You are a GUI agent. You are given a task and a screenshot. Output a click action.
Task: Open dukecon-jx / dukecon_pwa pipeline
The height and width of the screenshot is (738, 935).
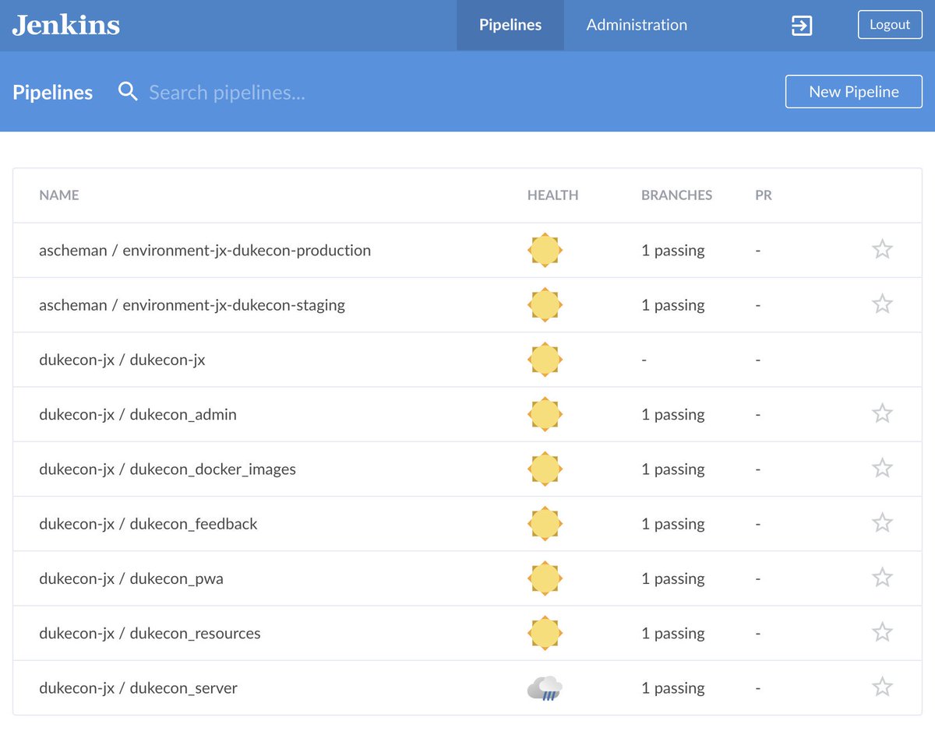131,578
